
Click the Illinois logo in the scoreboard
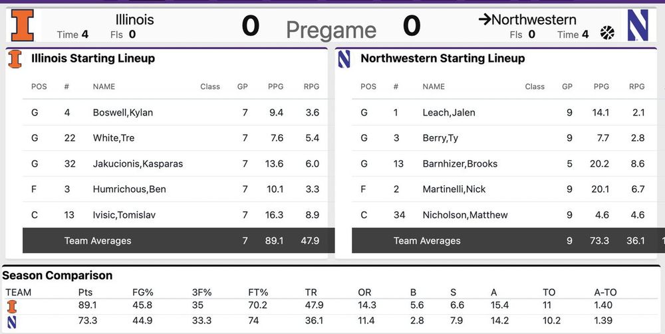coord(22,25)
